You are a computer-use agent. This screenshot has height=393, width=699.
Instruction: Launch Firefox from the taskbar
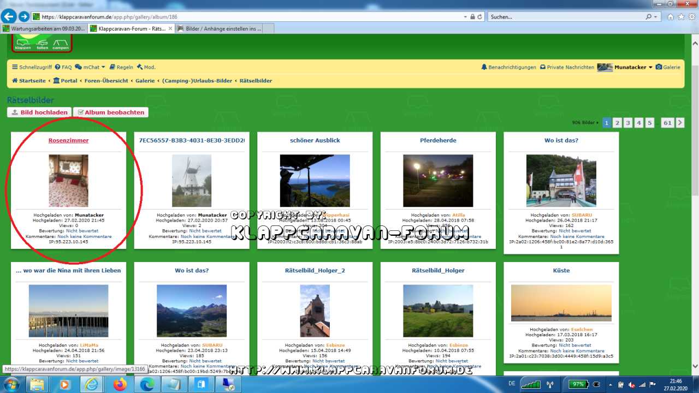[x=119, y=384]
